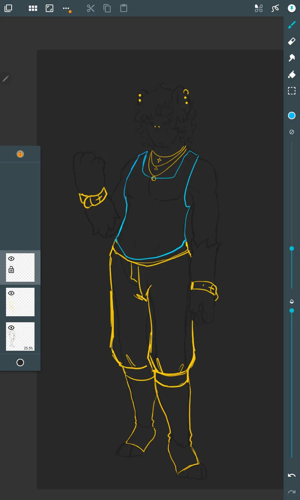300x500 pixels.
Task: Tap the opacity droplet icon
Action: (292, 301)
